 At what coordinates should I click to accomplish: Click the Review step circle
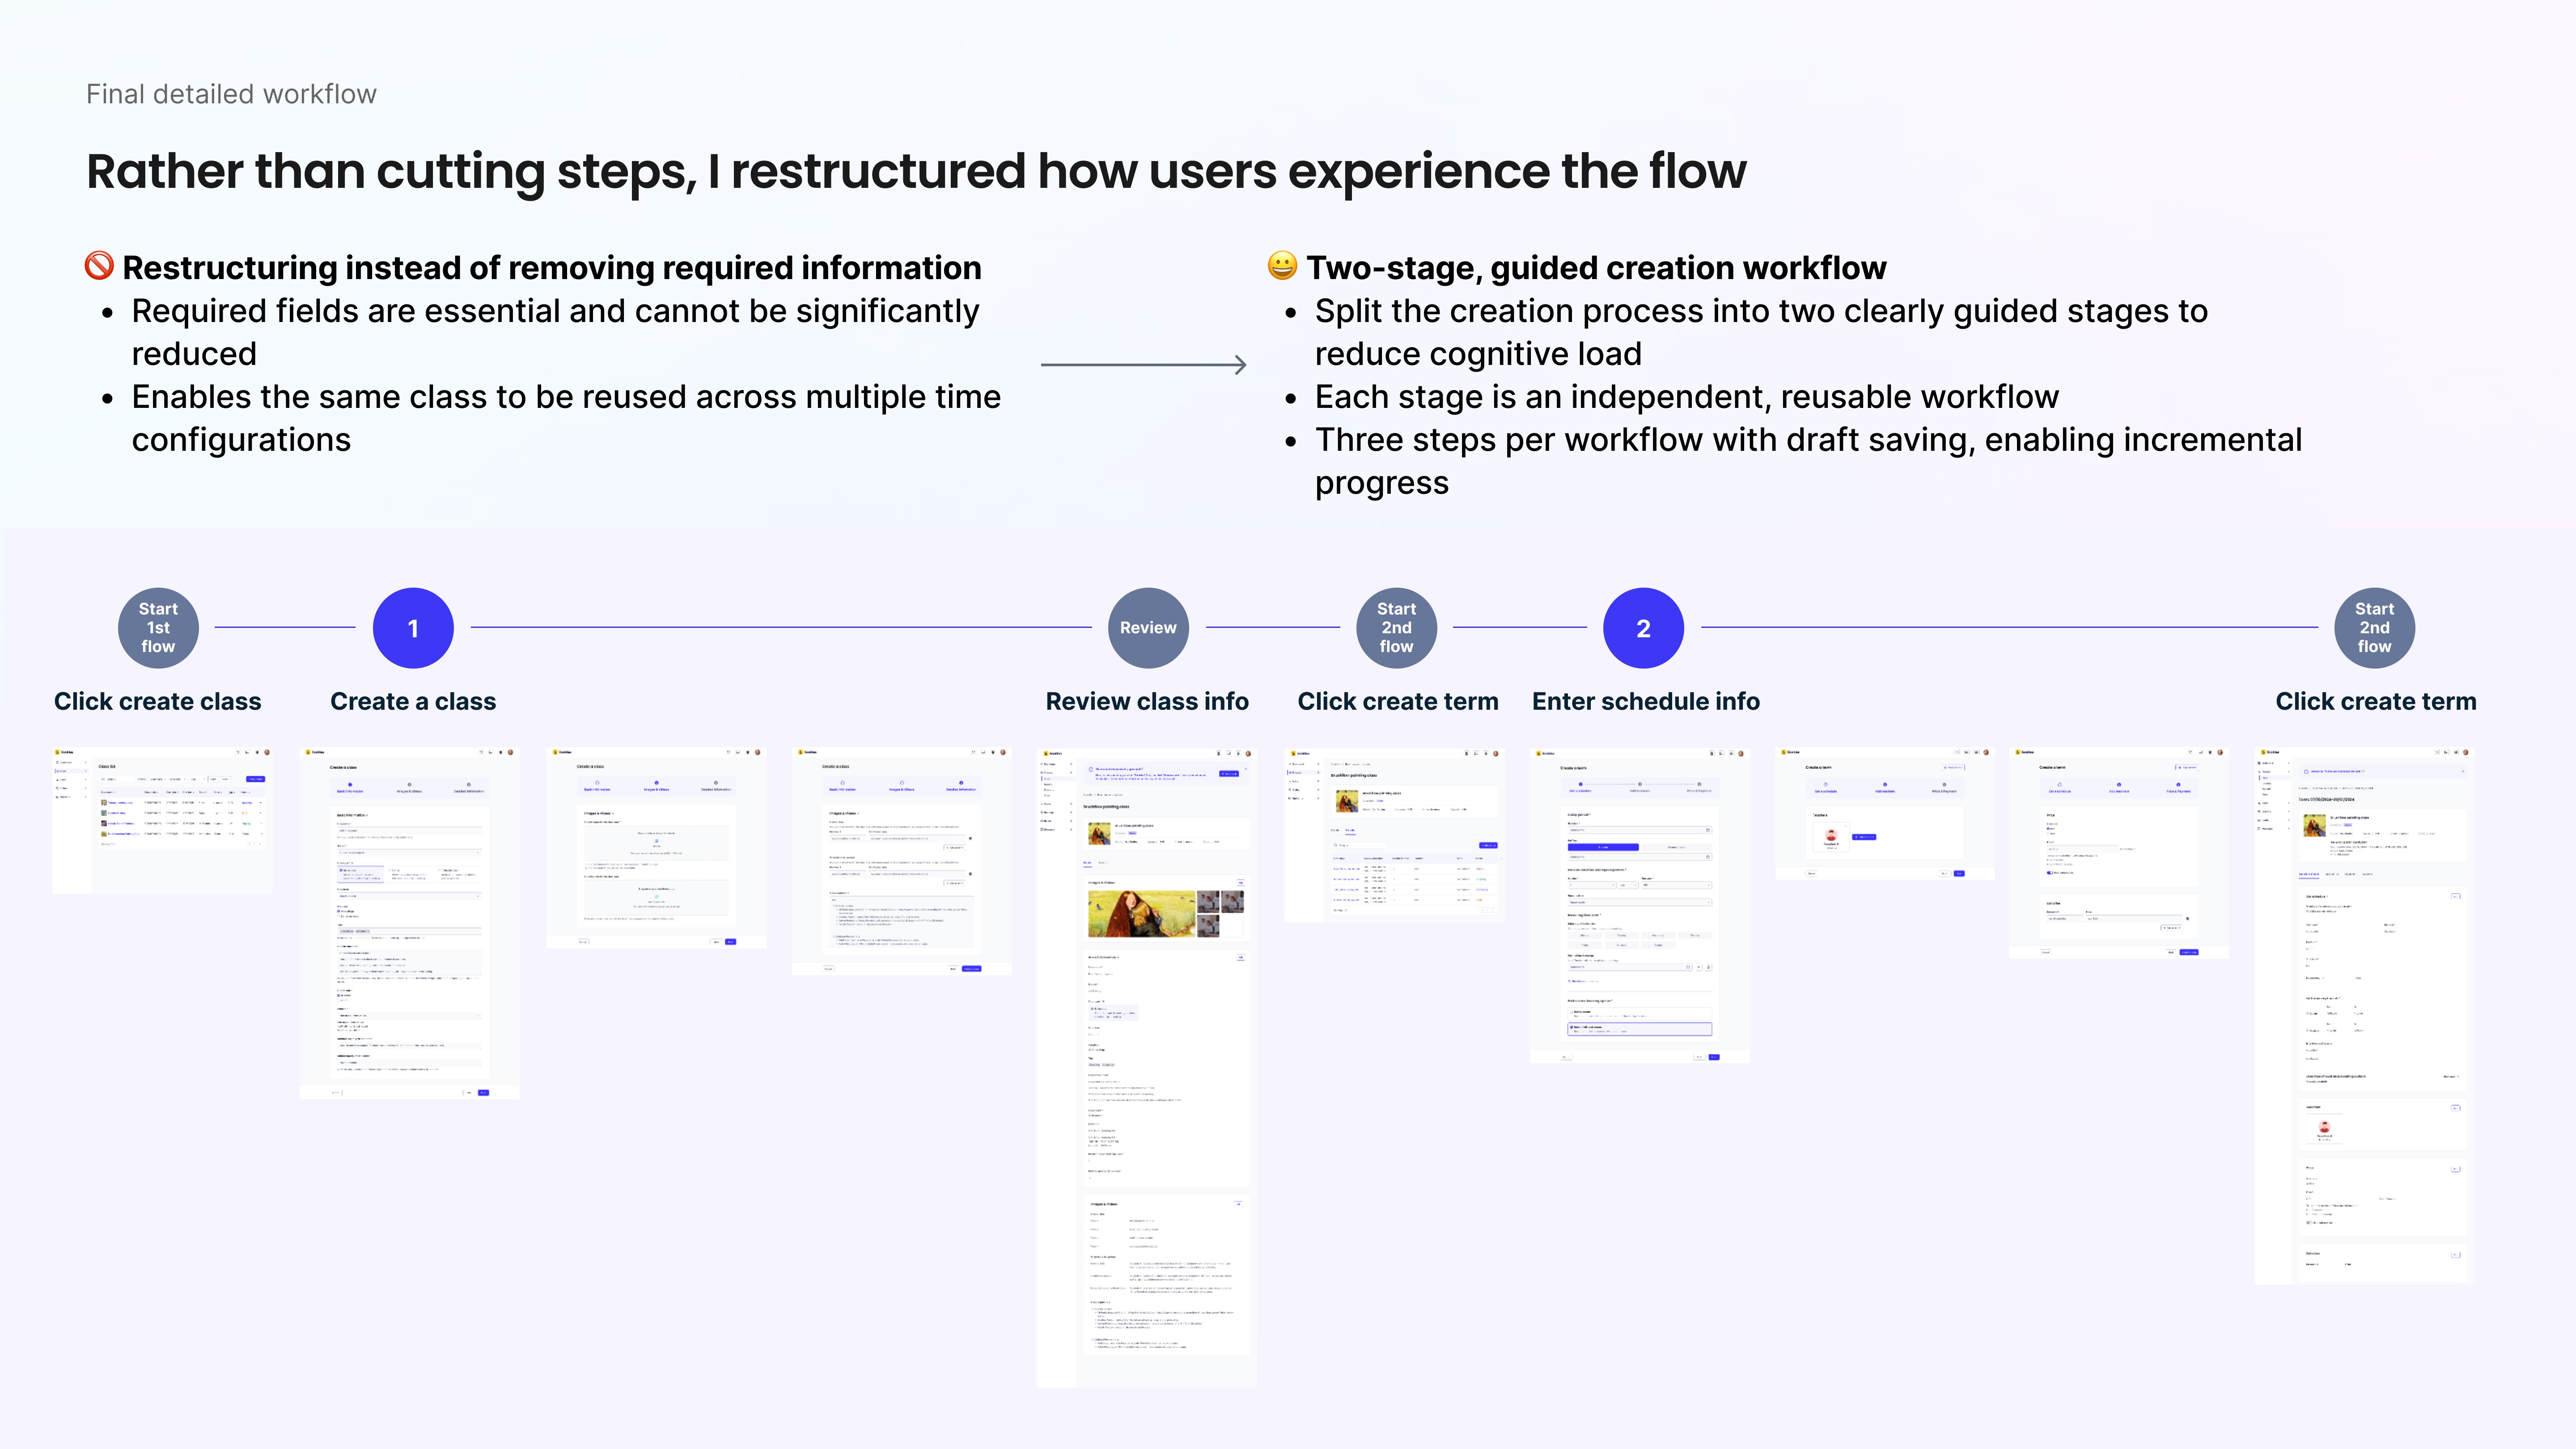point(1148,627)
